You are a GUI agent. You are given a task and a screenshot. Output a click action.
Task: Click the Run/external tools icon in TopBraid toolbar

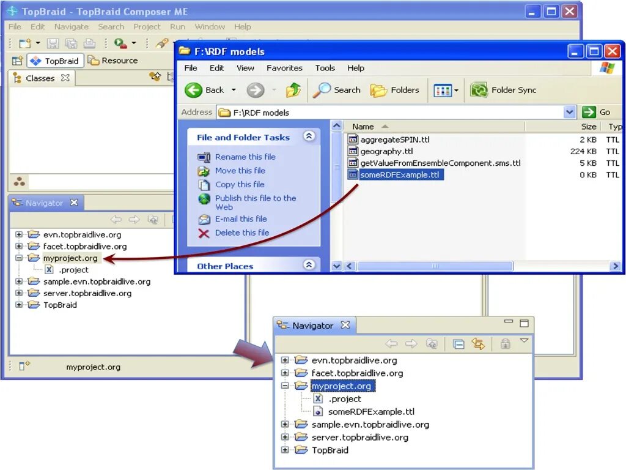coord(120,43)
